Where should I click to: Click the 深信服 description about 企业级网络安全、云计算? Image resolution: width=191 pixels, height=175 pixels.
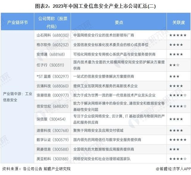click(x=119, y=119)
